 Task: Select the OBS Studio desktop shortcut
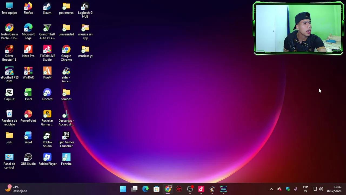(x=28, y=160)
